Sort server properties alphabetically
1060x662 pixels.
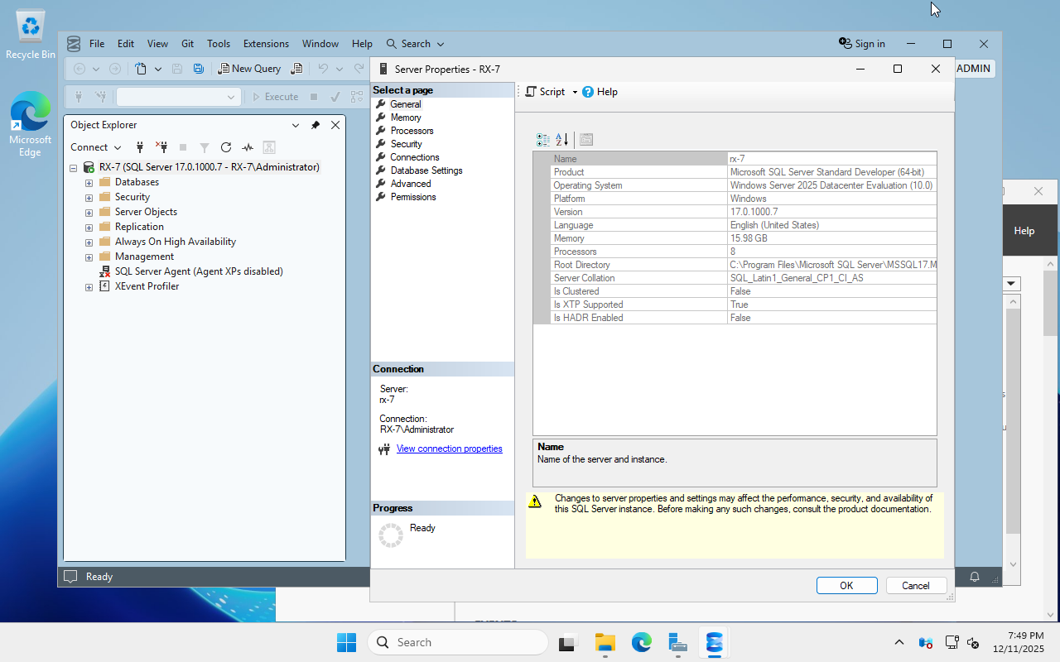[562, 140]
